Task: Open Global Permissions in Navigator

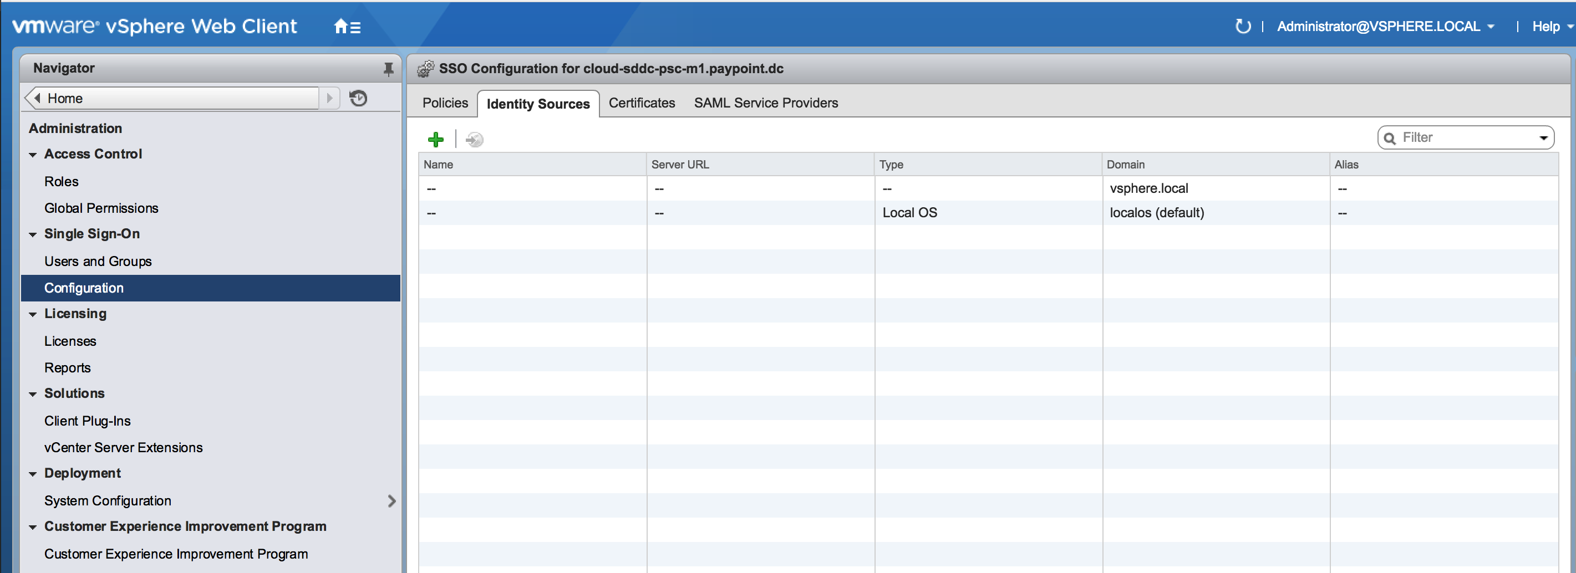Action: coord(101,208)
